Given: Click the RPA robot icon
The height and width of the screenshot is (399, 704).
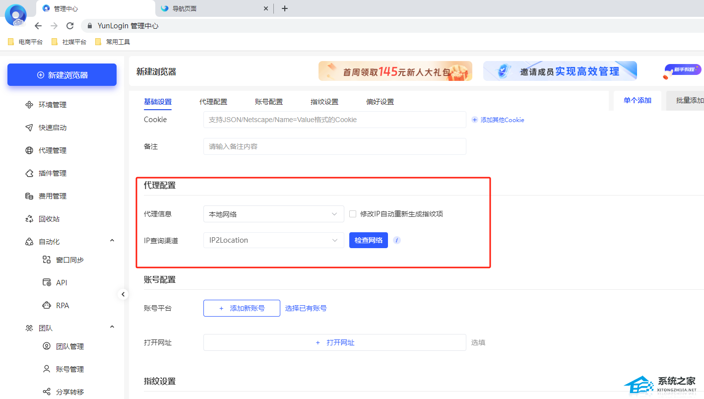Looking at the screenshot, I should tap(47, 305).
